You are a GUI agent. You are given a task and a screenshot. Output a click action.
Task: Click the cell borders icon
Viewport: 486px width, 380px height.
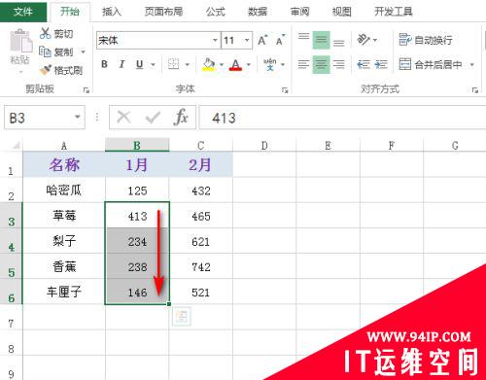[174, 64]
